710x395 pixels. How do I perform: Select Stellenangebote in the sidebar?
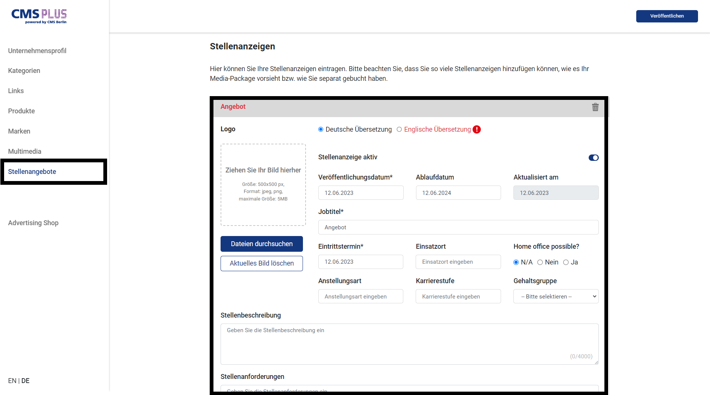pos(32,172)
